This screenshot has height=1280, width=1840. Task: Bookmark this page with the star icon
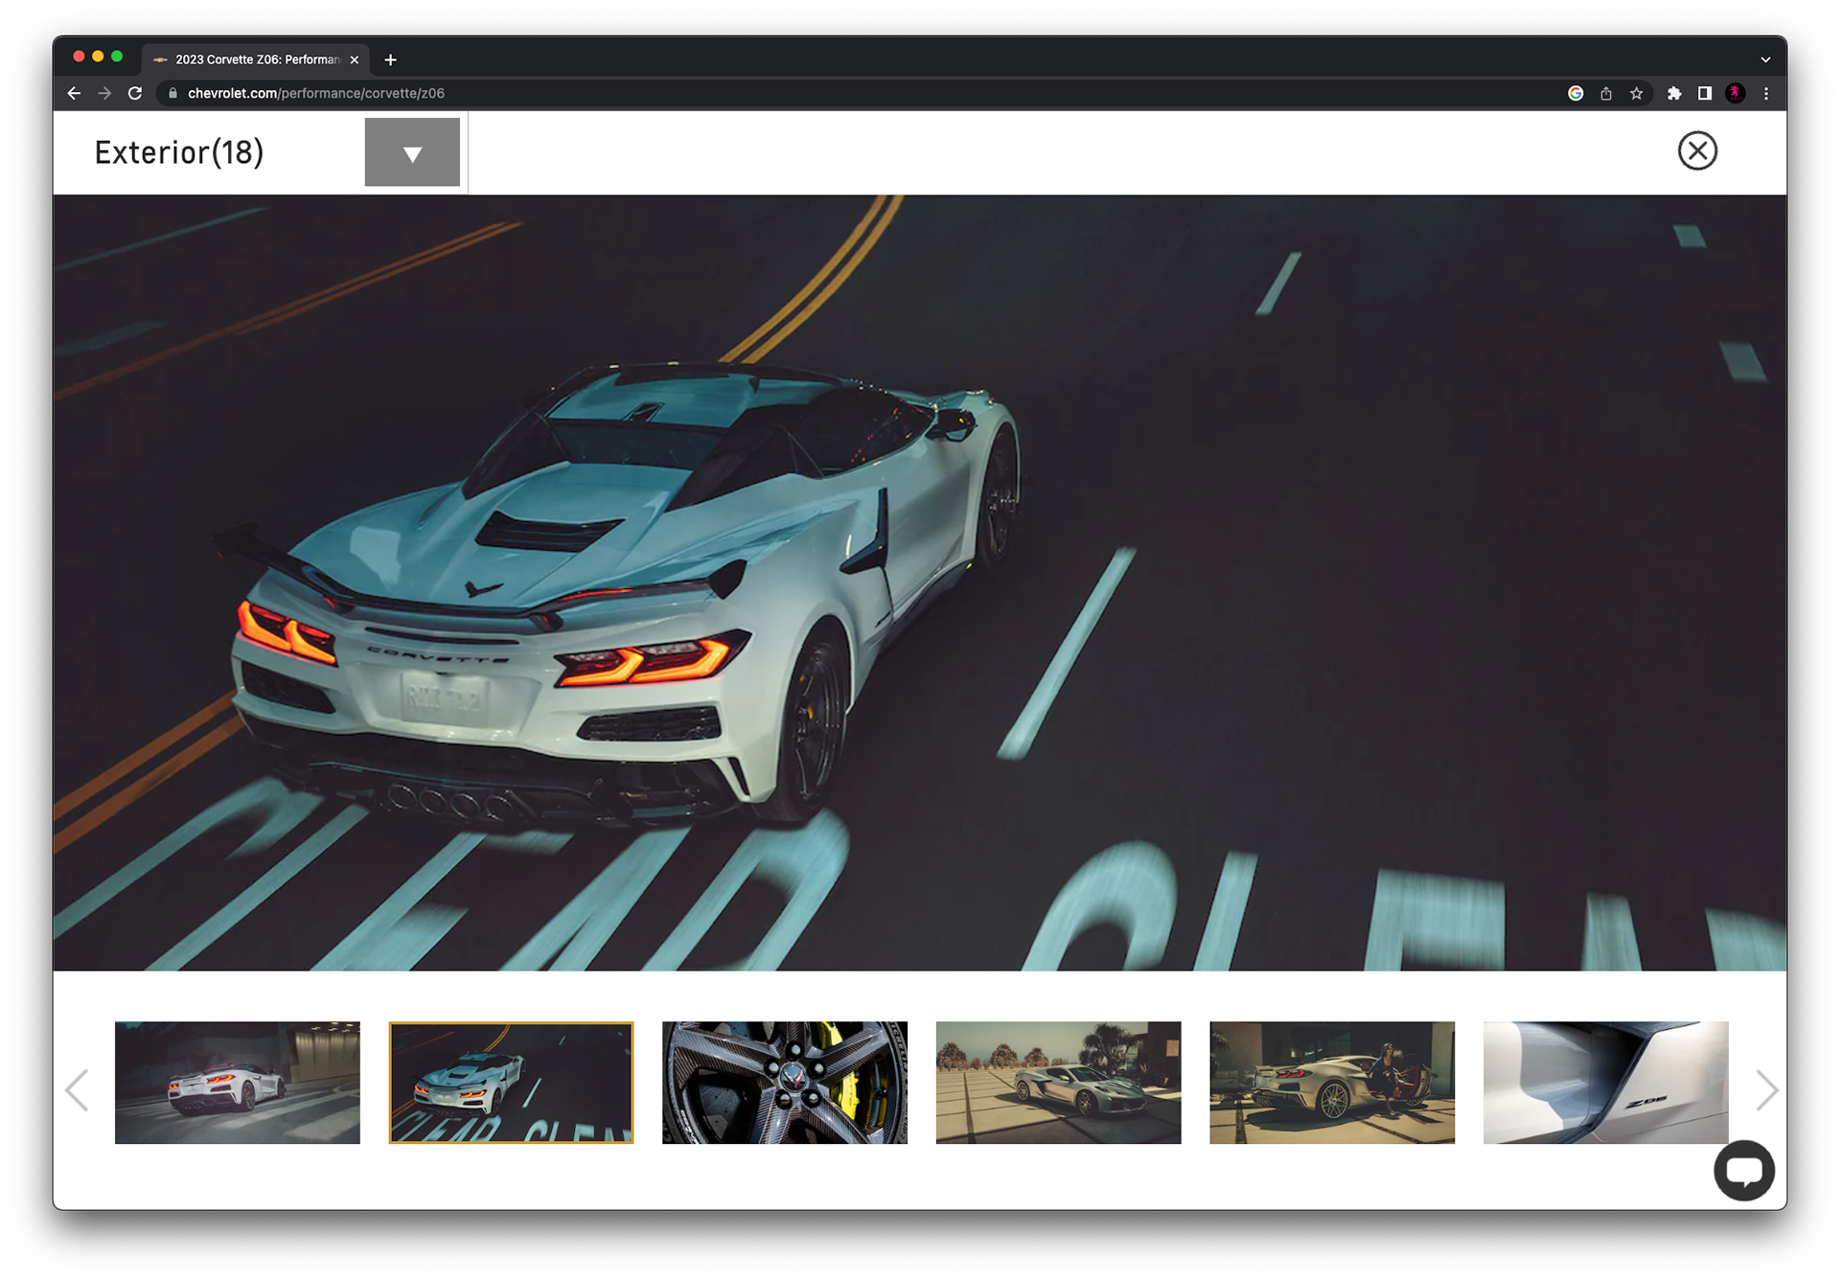(x=1637, y=93)
